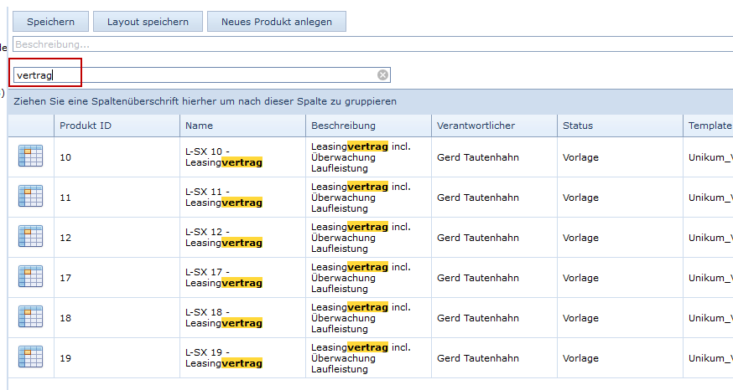Sort by Beschreibung column header
This screenshot has width=733, height=390.
coord(343,126)
